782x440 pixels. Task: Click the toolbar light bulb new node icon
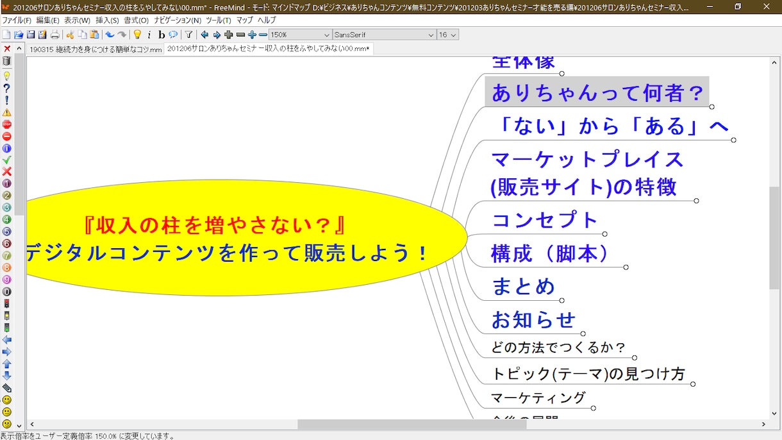coord(137,35)
